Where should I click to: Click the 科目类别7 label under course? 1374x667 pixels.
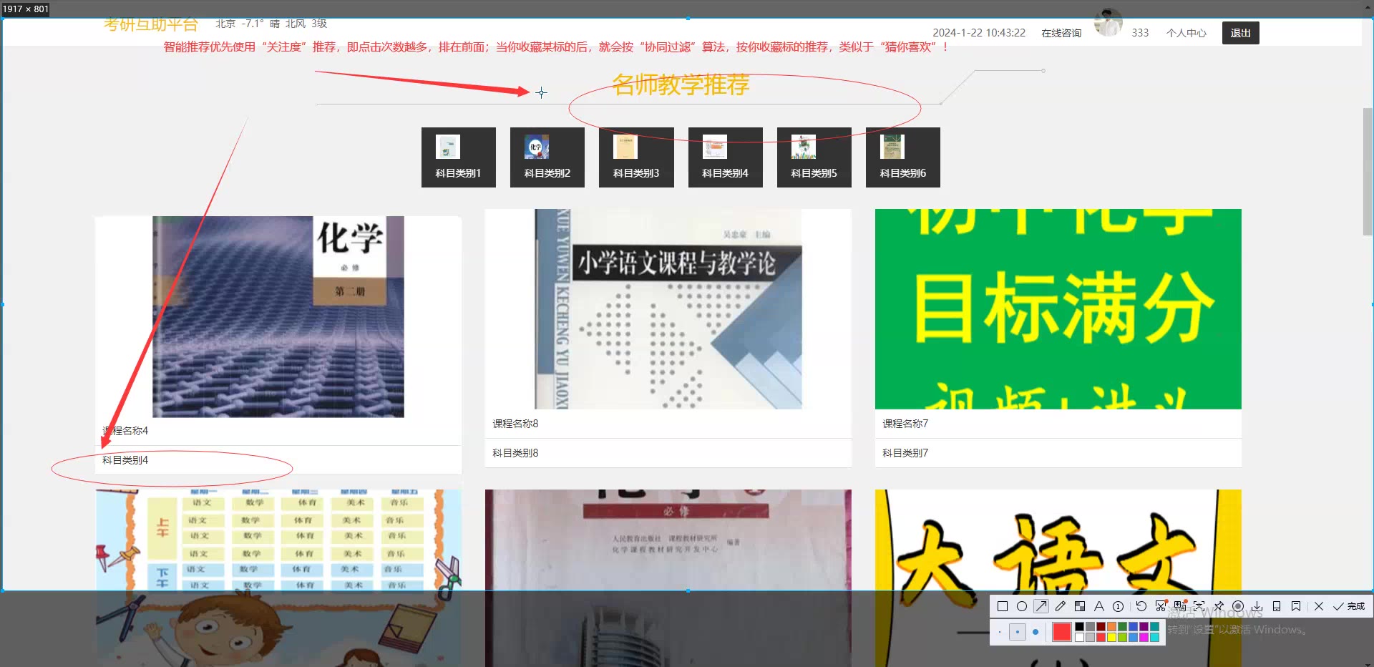pos(905,453)
